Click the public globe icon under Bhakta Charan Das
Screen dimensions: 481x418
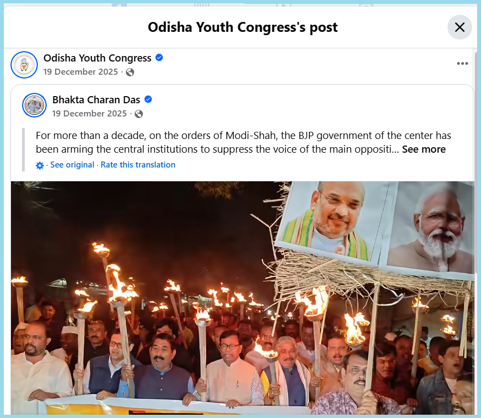(x=139, y=114)
